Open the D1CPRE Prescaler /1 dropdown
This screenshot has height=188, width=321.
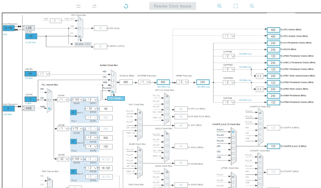[x=144, y=82]
